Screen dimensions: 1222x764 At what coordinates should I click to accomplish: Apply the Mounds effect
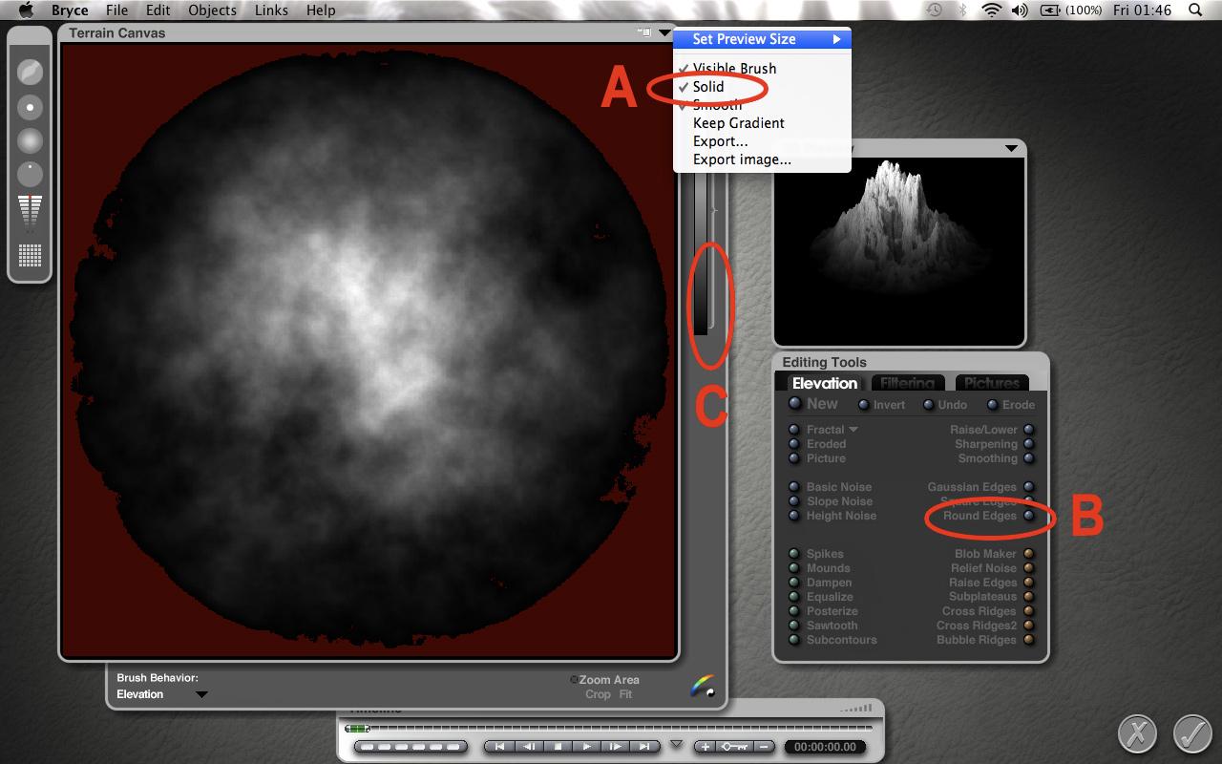(794, 568)
